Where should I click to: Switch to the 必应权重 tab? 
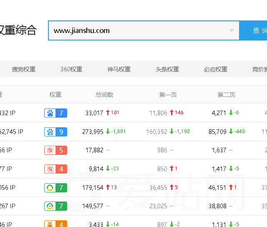tap(216, 69)
